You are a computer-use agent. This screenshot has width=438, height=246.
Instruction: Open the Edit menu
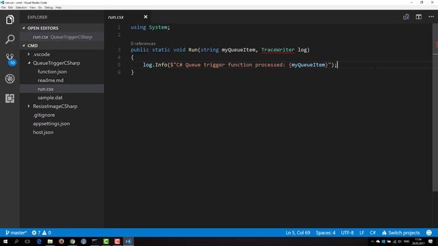tap(10, 8)
